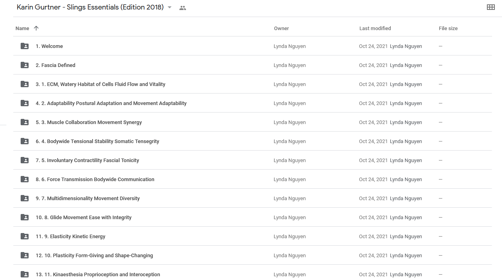Select '3. 1. ECM, Watery Habitat of Cells' folder
This screenshot has height=279, width=502.
click(x=100, y=84)
